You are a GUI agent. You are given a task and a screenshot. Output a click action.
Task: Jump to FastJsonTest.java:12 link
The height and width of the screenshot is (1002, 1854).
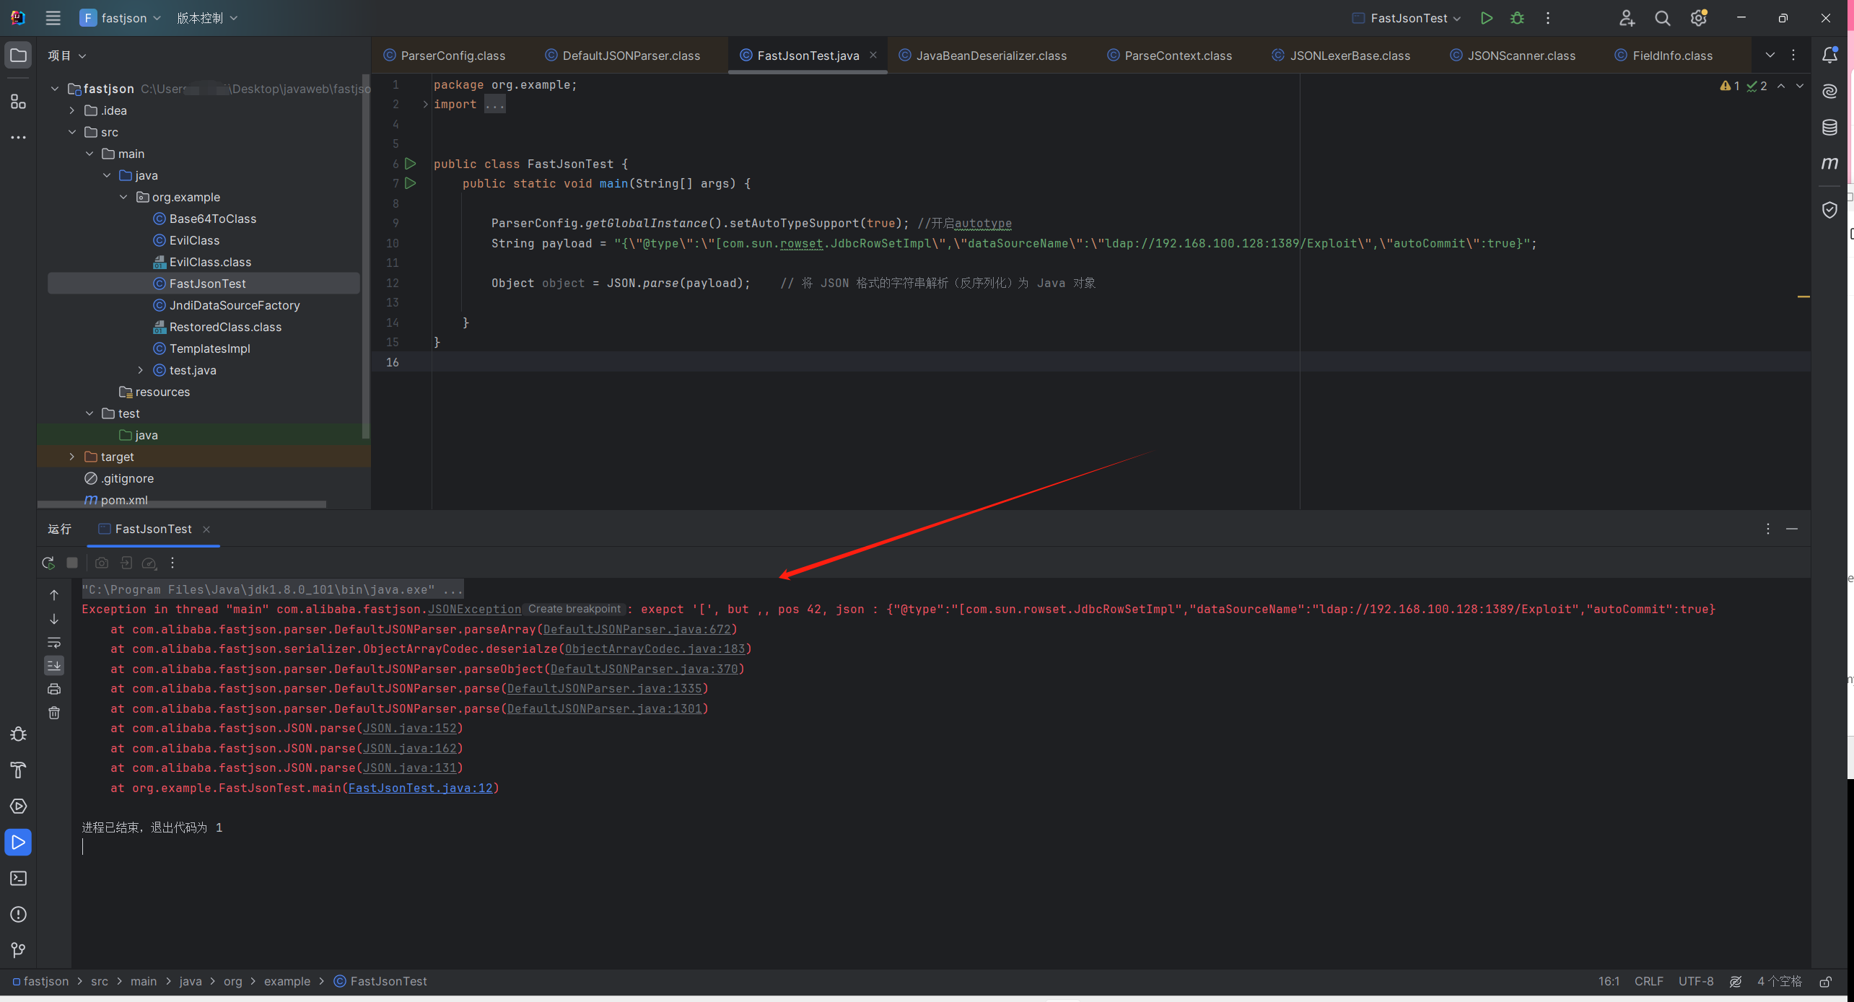(420, 788)
